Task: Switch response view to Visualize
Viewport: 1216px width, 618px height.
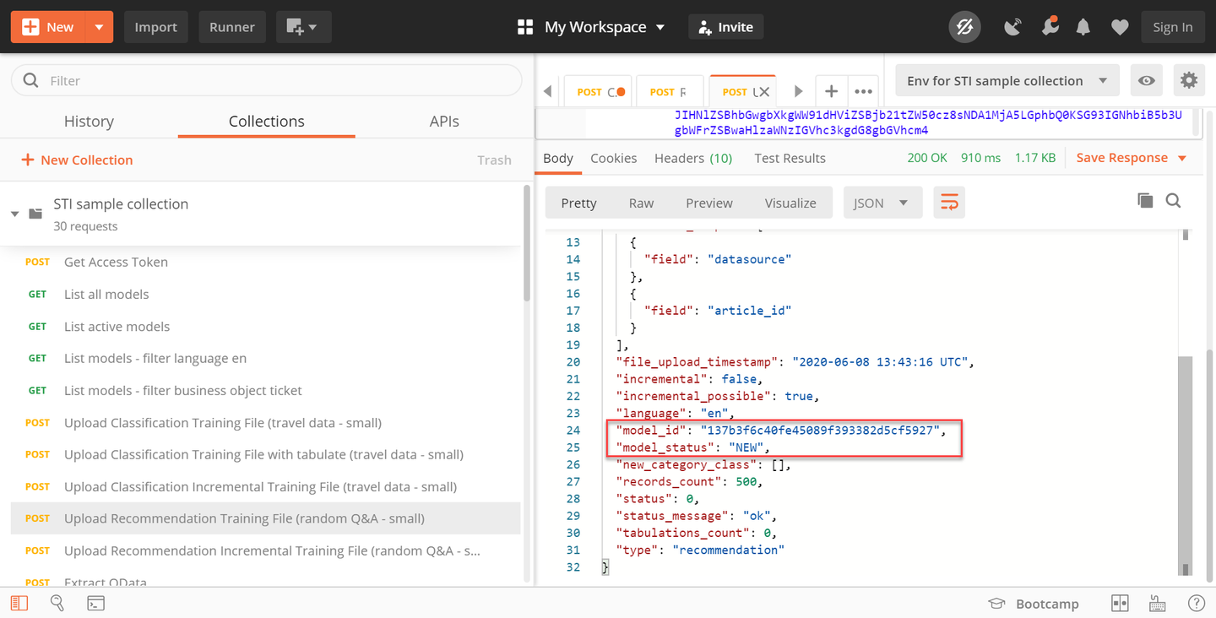Action: [x=790, y=203]
